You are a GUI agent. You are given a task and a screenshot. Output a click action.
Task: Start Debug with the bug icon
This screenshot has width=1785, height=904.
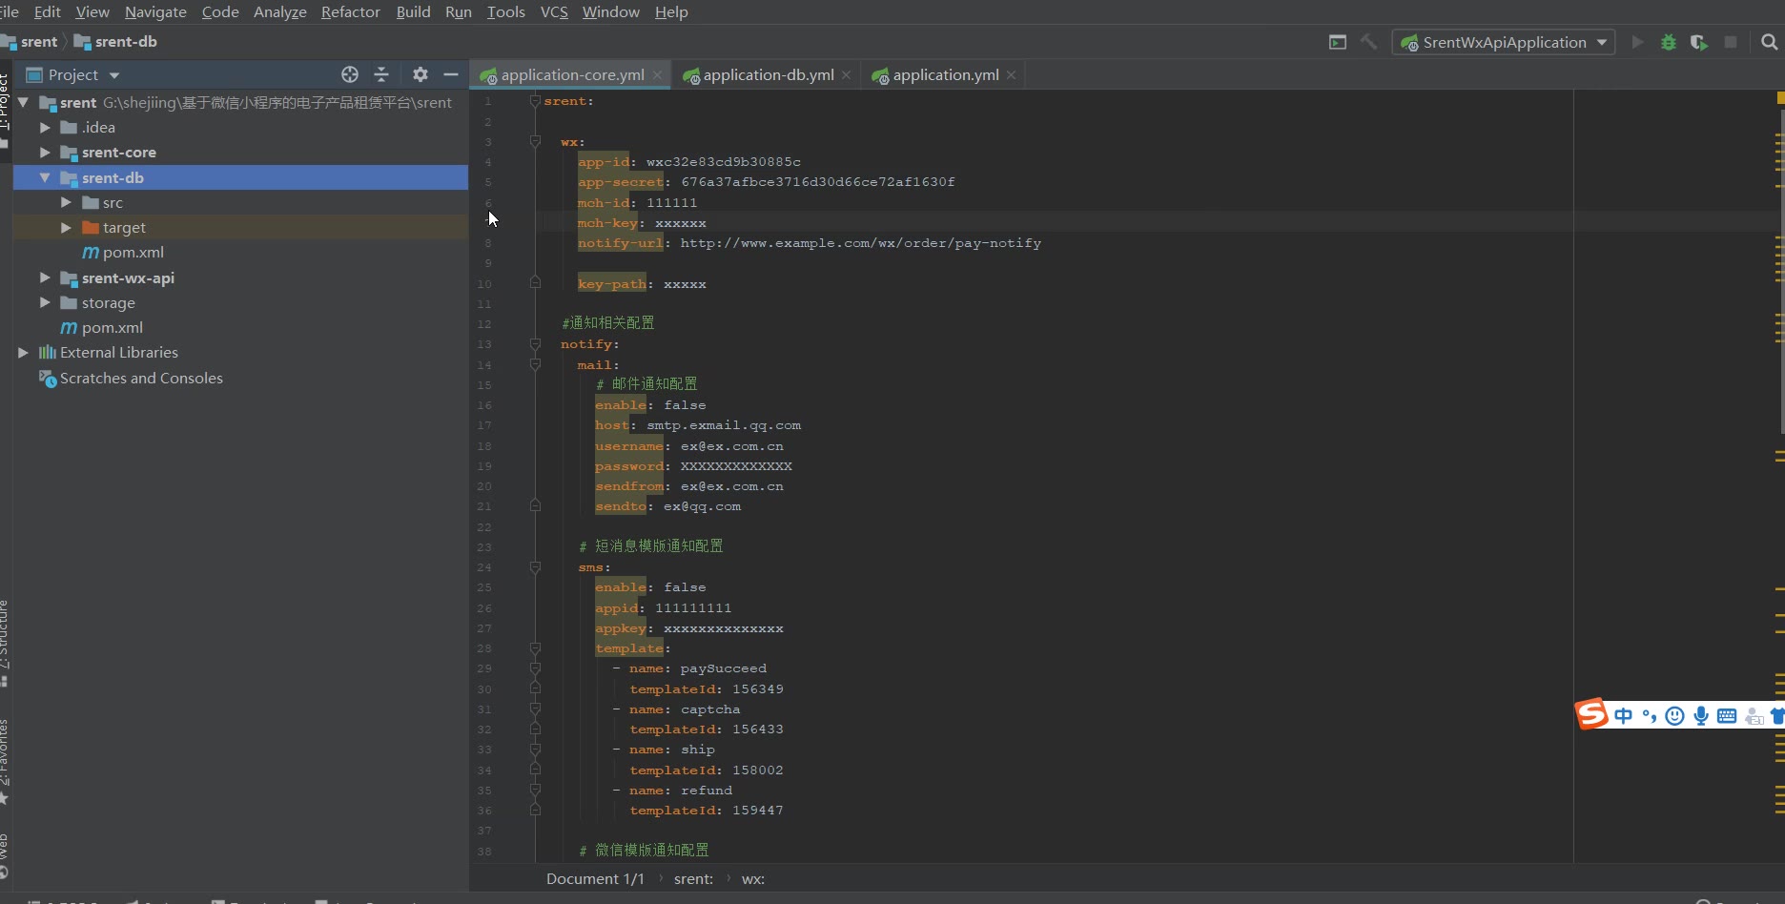(x=1669, y=42)
